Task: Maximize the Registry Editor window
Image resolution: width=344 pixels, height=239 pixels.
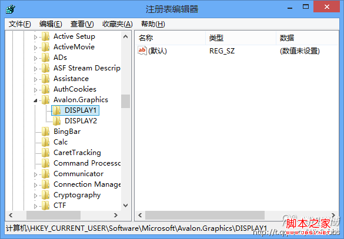Action: click(x=306, y=7)
